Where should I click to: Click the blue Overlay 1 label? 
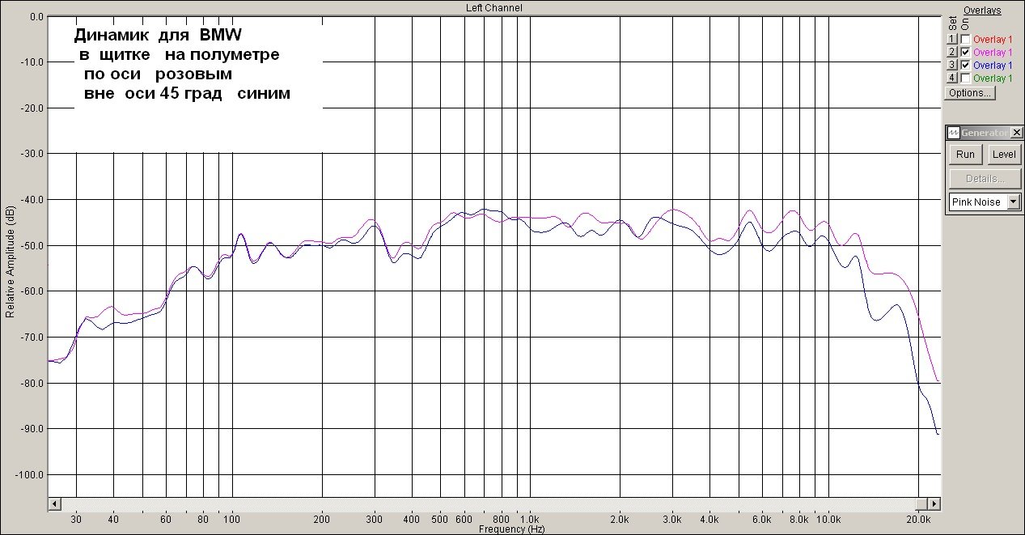point(992,66)
